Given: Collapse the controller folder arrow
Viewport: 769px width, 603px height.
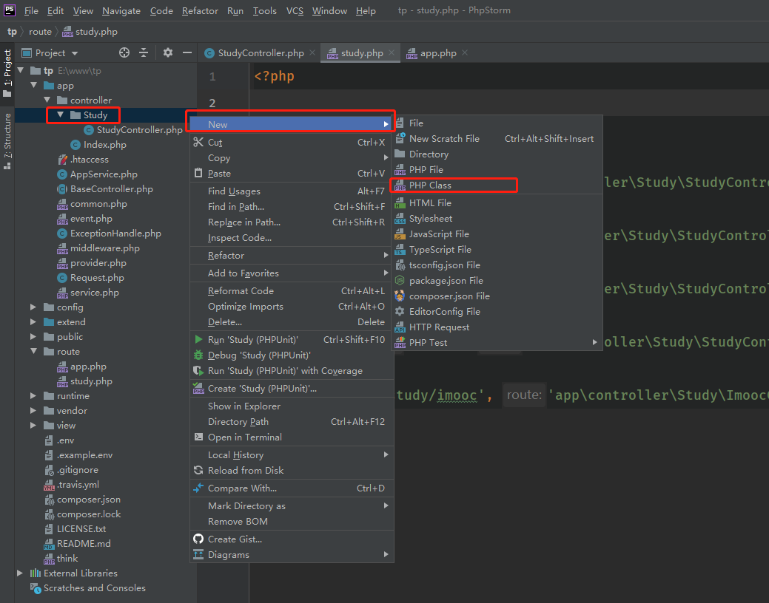Looking at the screenshot, I should (x=47, y=100).
